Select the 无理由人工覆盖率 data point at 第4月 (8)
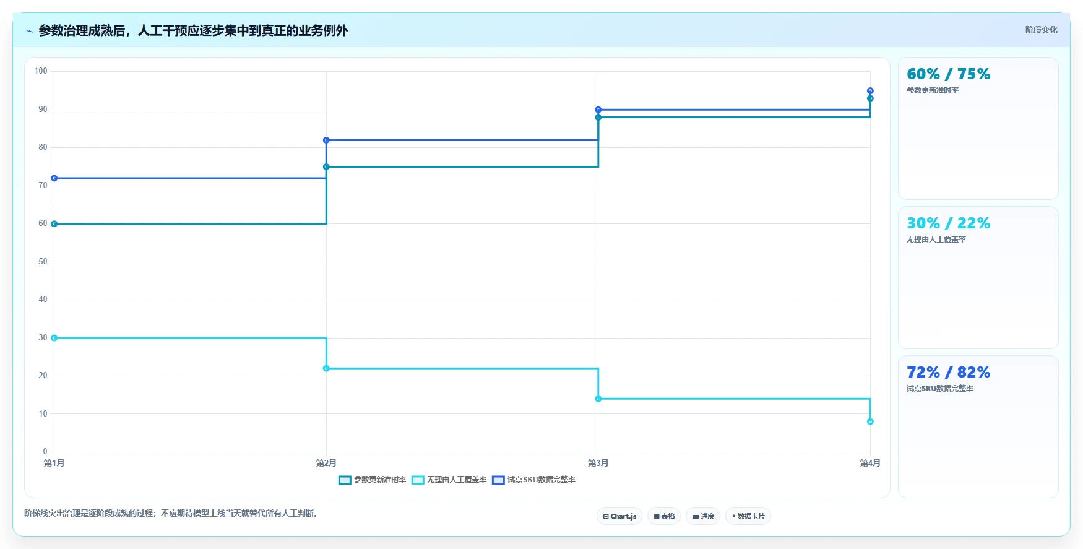1083x549 pixels. [x=870, y=421]
